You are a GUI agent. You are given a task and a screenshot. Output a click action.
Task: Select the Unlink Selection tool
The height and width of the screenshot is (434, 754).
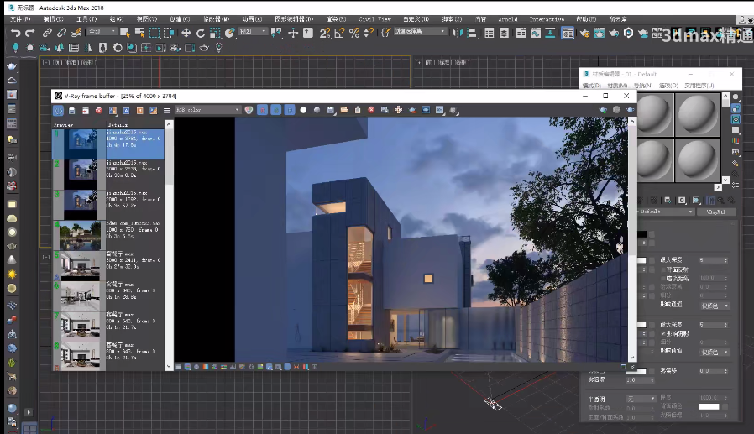tap(61, 33)
